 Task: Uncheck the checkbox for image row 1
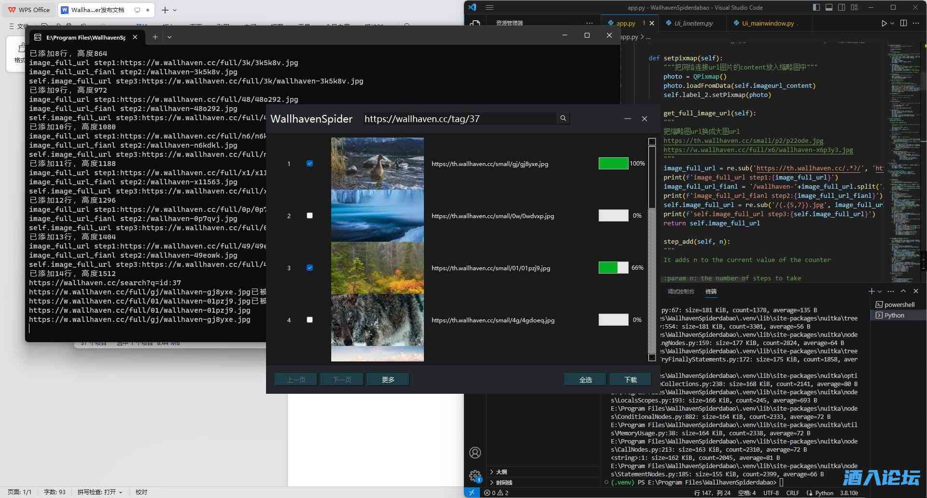(x=309, y=164)
